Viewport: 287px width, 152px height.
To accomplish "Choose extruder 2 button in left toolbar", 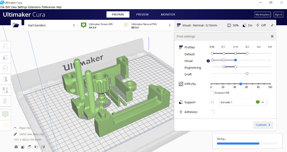I will pos(5,125).
